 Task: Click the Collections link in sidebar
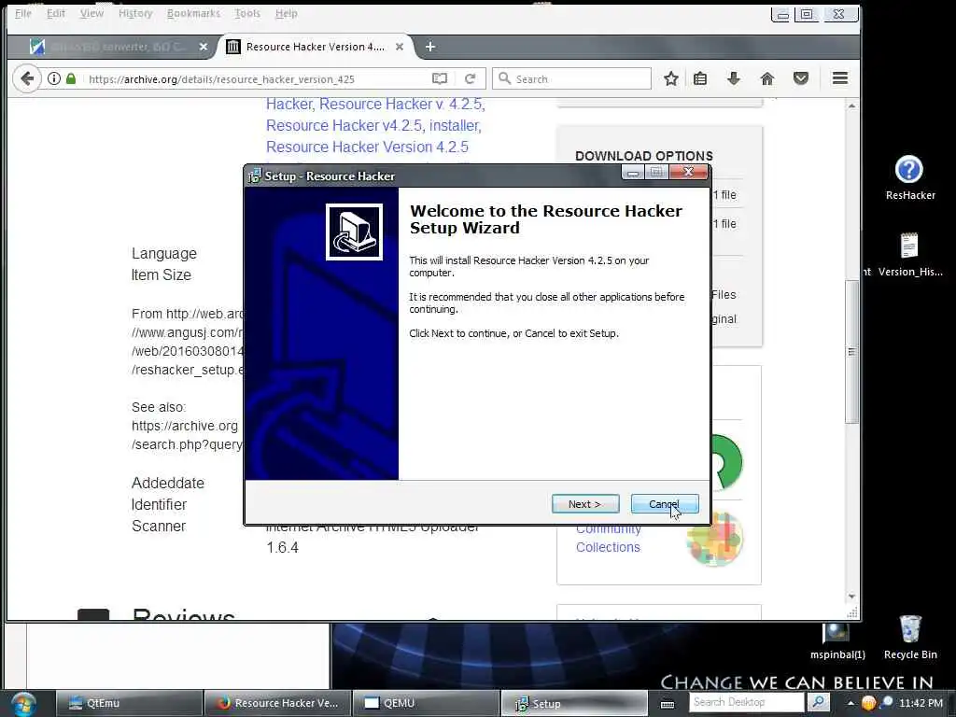click(608, 547)
